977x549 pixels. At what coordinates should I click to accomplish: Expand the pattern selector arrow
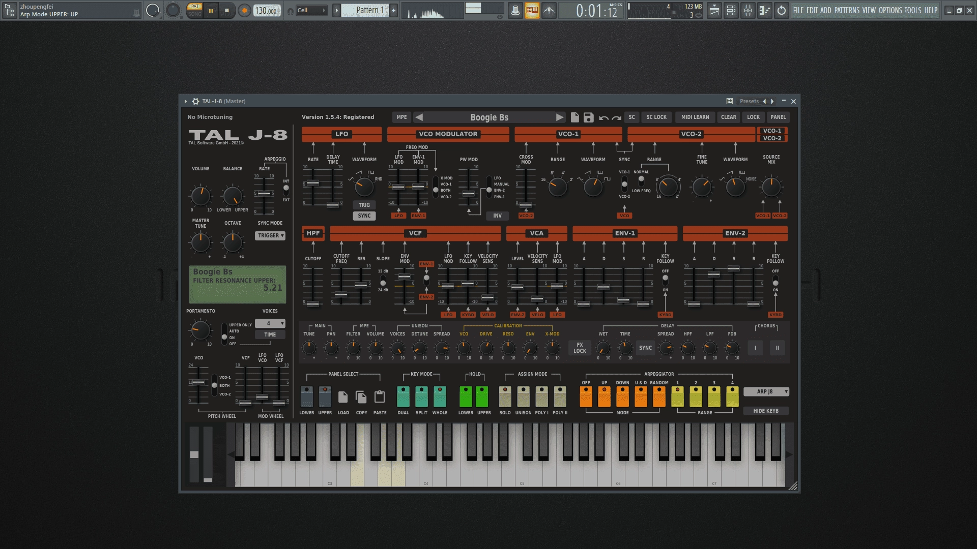point(336,10)
